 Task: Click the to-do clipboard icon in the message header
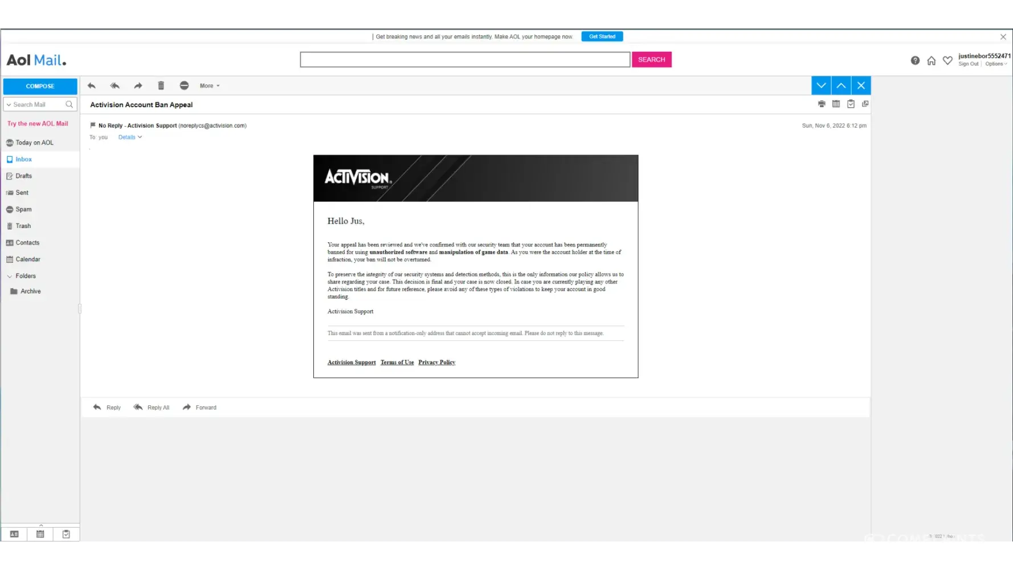pos(851,104)
